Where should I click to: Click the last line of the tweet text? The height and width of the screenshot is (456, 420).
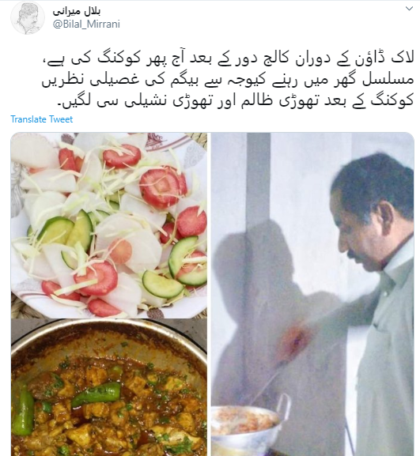(x=236, y=101)
